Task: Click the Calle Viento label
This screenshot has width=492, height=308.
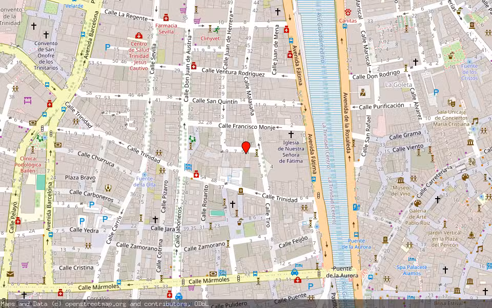Action: tap(408, 148)
